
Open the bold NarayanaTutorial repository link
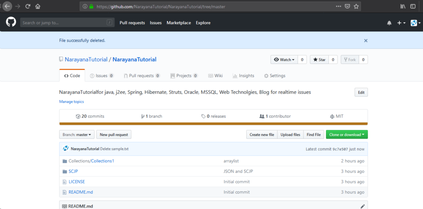[x=134, y=59]
